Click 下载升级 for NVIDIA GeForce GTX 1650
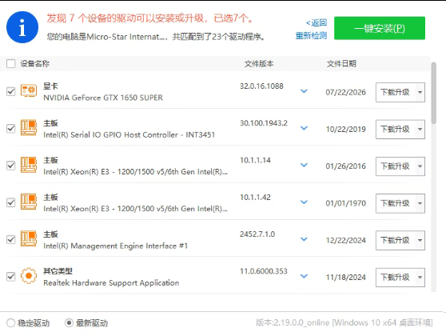Viewport: 446px width, 336px height. [x=396, y=92]
